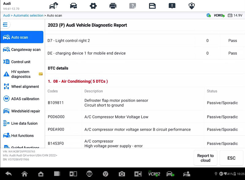
Task: Click Automatic selection breadcrumb link
Action: (x=28, y=15)
